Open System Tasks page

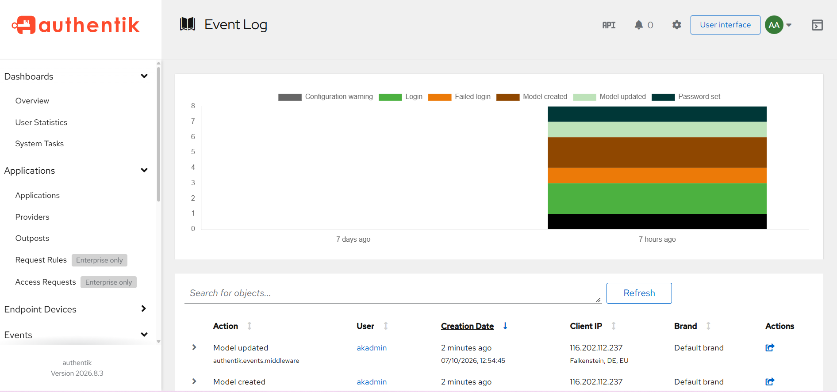pyautogui.click(x=39, y=144)
